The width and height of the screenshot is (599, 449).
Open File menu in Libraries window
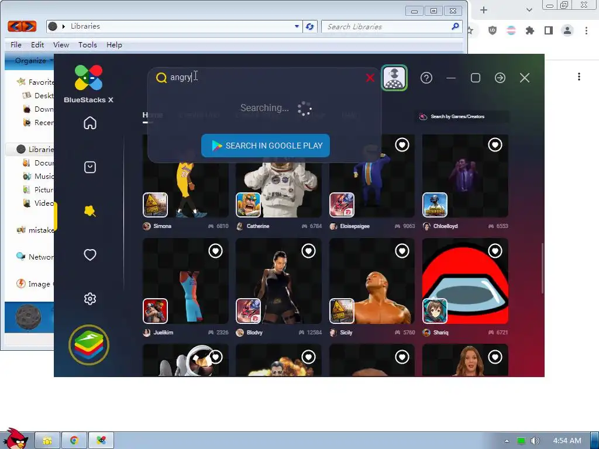pyautogui.click(x=16, y=44)
